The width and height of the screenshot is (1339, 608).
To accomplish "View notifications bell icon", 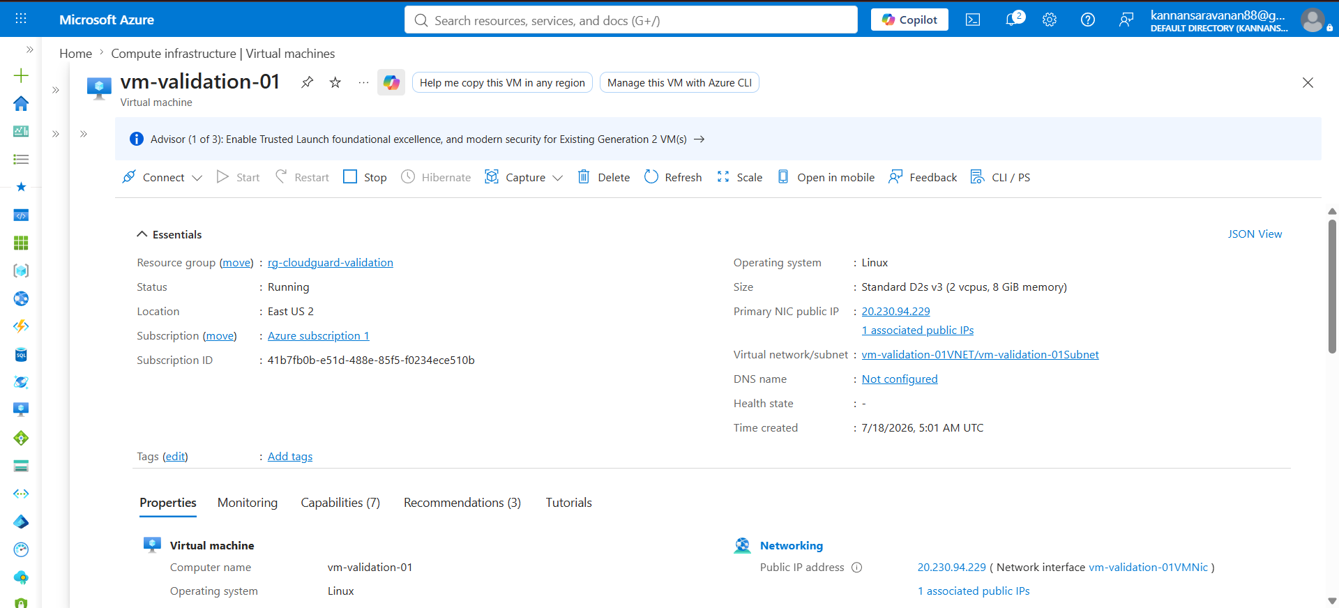I will tap(1013, 20).
